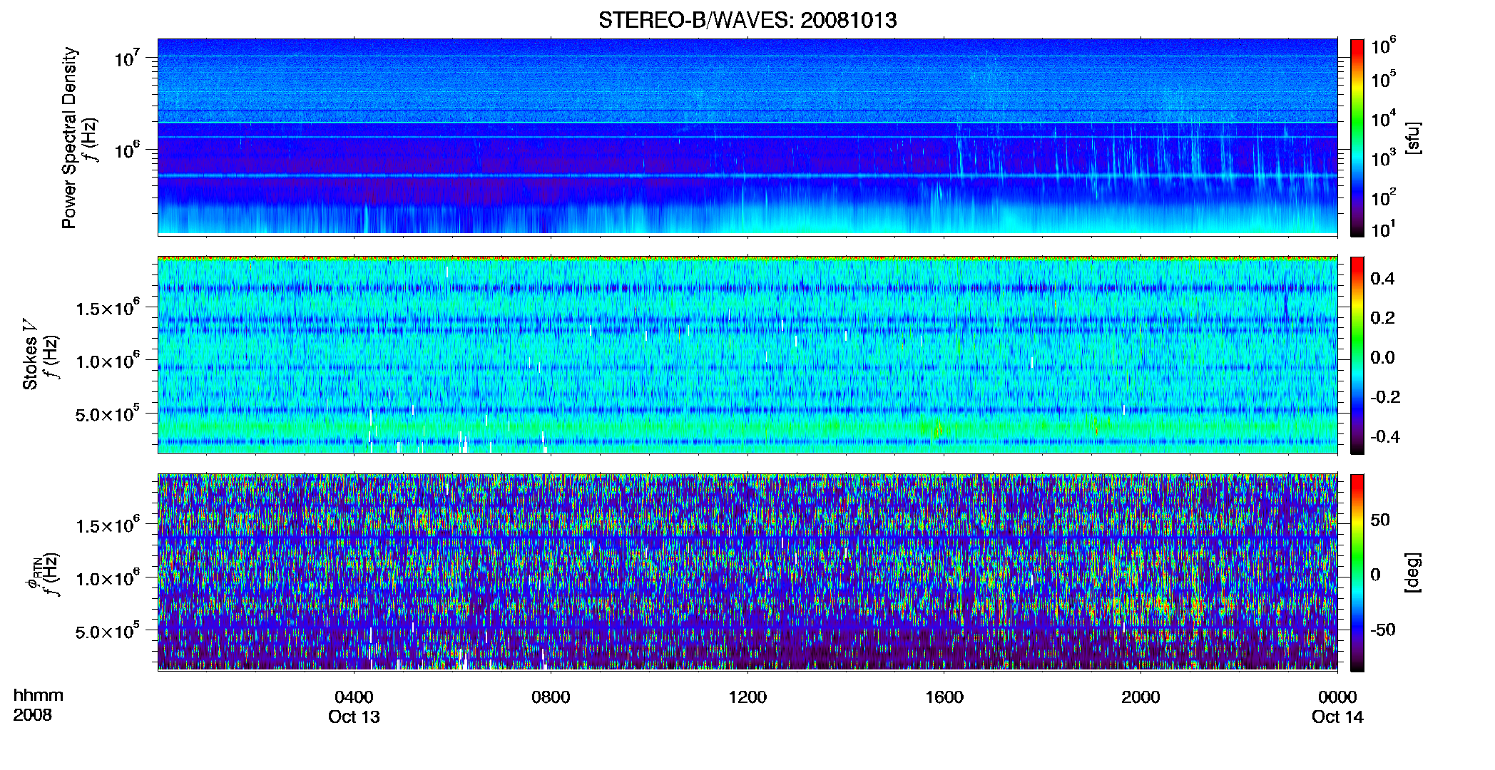Click the [deg] unit label
The width and height of the screenshot is (1495, 770).
pos(1413,573)
